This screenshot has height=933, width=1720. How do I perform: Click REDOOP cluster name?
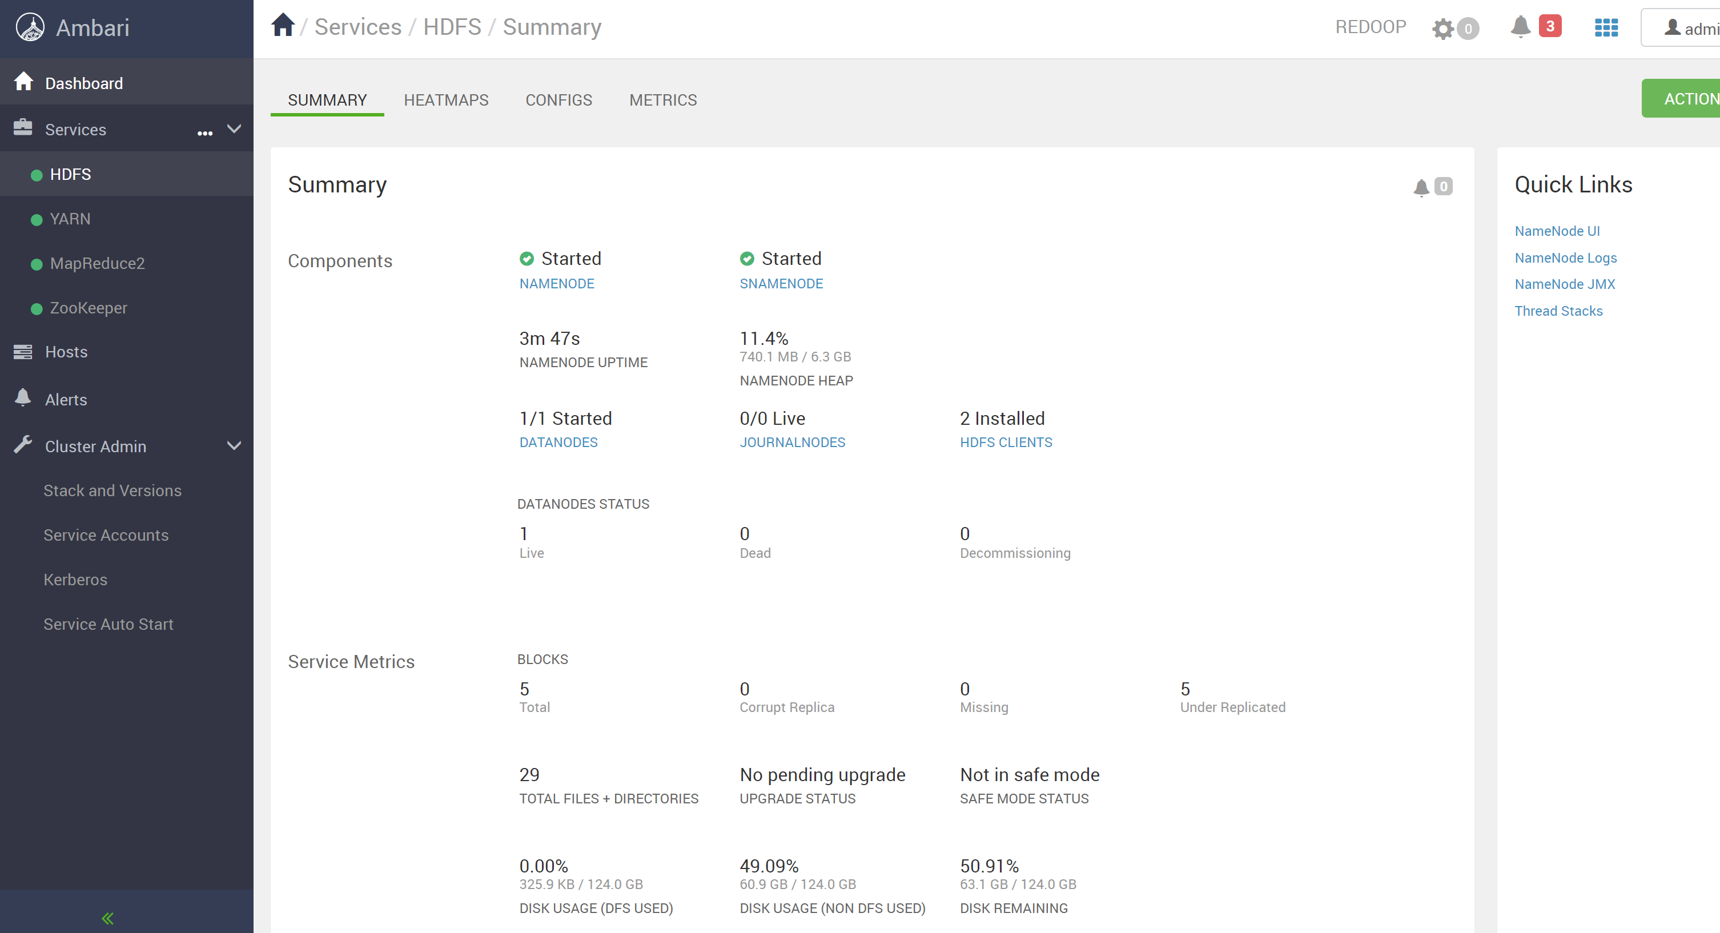tap(1370, 27)
